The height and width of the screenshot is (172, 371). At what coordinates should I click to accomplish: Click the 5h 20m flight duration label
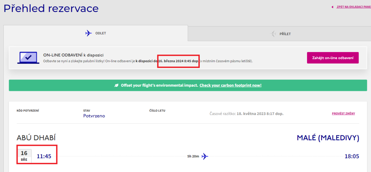coord(193,156)
